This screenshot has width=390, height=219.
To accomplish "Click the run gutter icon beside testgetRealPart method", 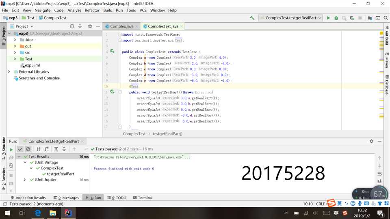I will [x=113, y=92].
